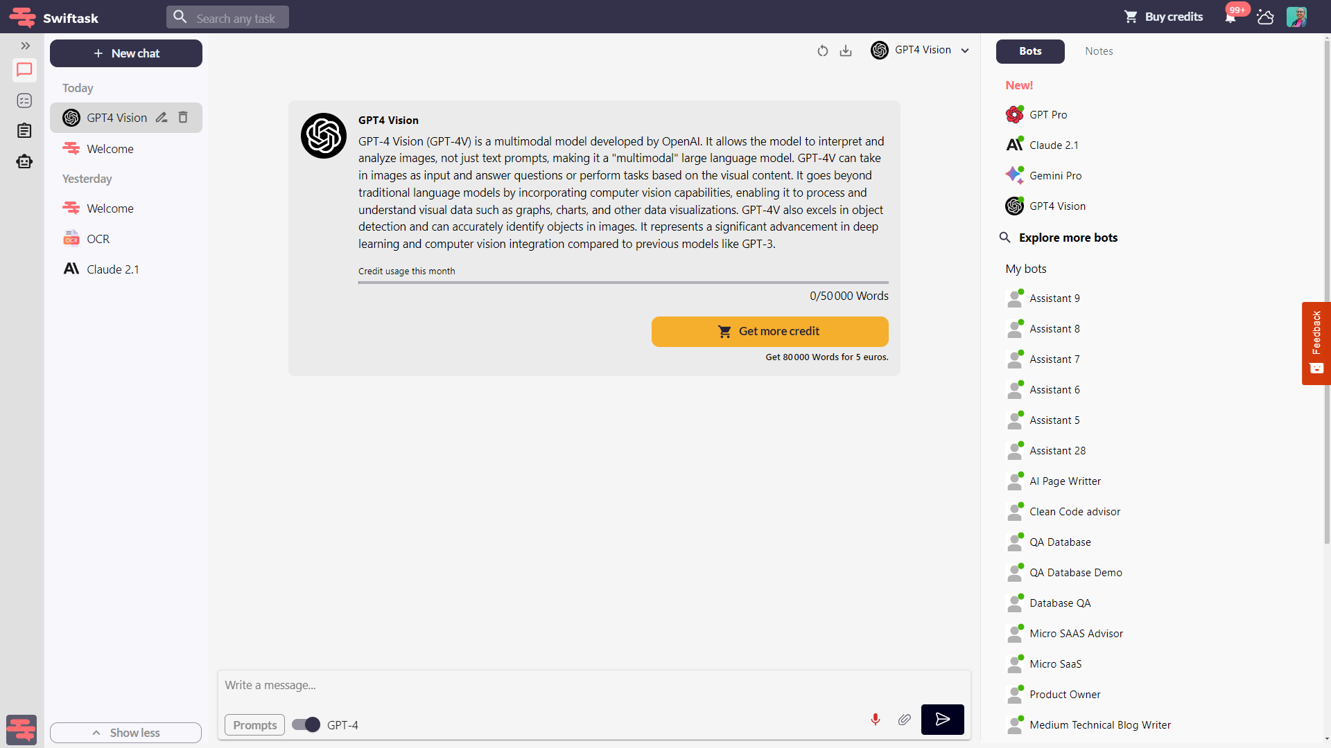Click the microphone voice input icon
The width and height of the screenshot is (1331, 748).
pos(876,720)
